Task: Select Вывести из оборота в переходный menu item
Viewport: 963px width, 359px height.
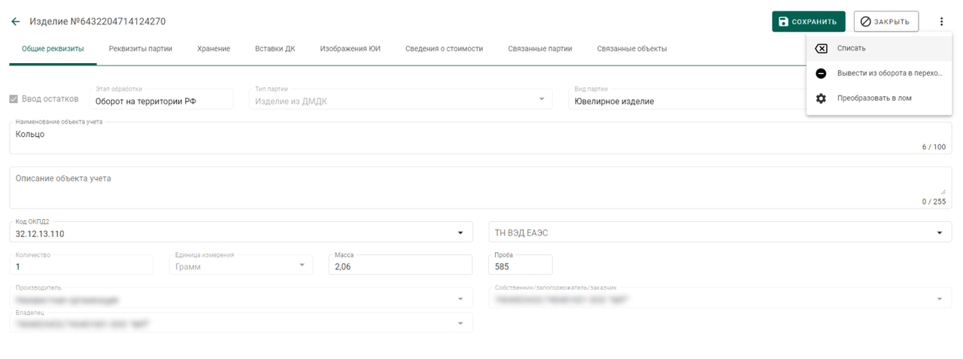Action: (x=879, y=73)
